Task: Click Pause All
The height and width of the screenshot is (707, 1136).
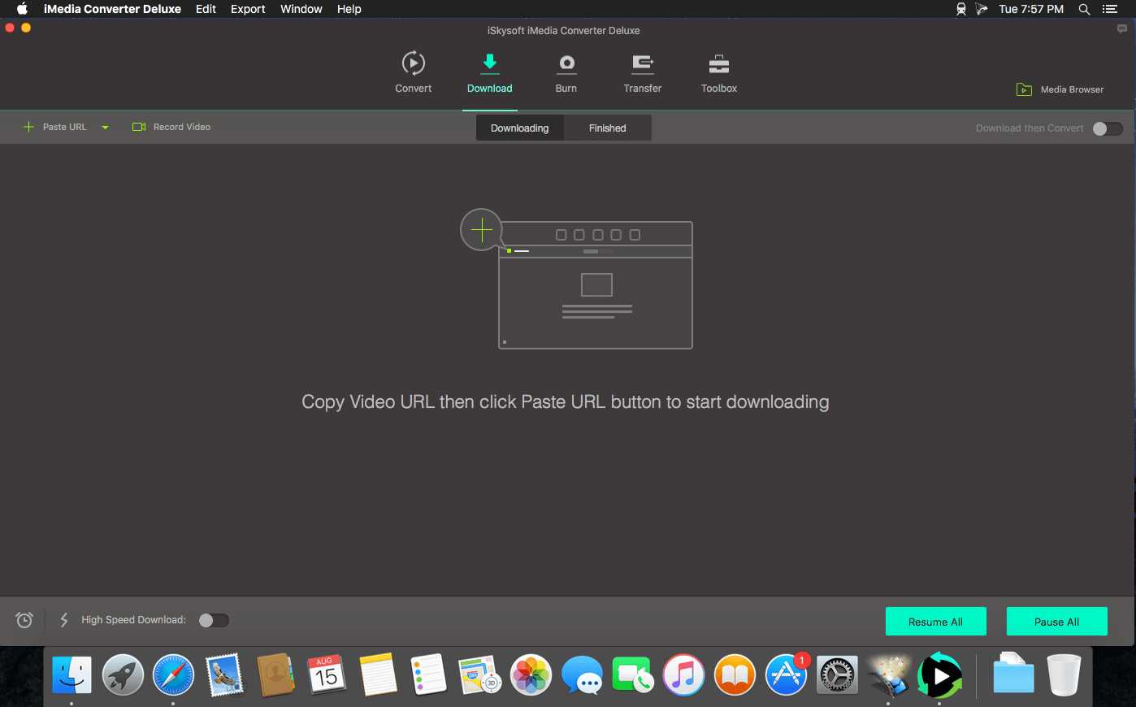Action: (x=1057, y=622)
